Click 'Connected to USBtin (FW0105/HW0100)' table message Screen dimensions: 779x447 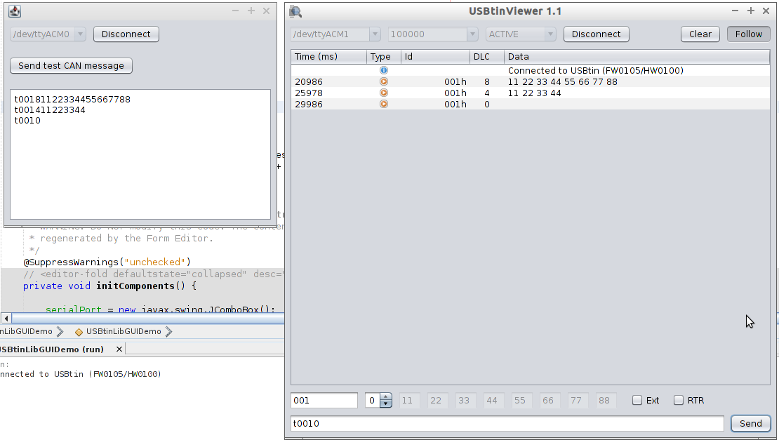[596, 71]
